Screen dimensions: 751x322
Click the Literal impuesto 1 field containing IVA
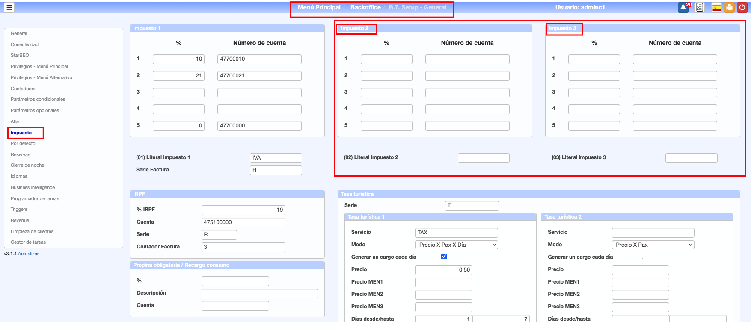276,158
